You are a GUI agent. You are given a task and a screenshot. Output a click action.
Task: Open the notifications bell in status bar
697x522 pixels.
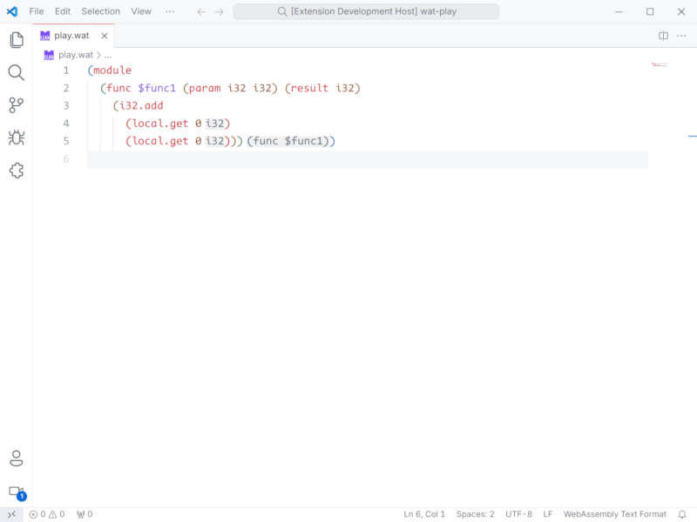pos(682,514)
